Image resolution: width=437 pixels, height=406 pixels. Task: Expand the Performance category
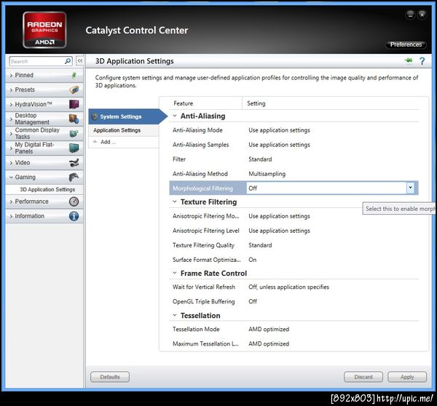(x=11, y=202)
